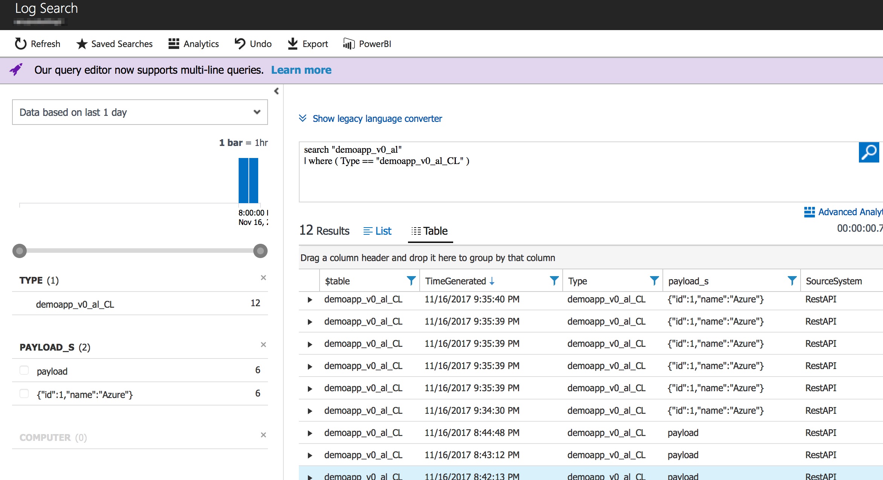This screenshot has height=480, width=883.
Task: Click 'Show legacy language converter' link
Action: (x=377, y=118)
